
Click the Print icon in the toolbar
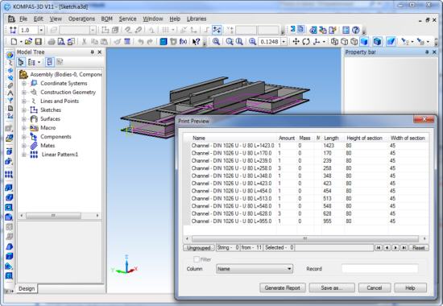(52, 42)
